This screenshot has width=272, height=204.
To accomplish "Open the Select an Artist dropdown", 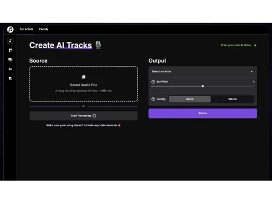I will coord(202,72).
